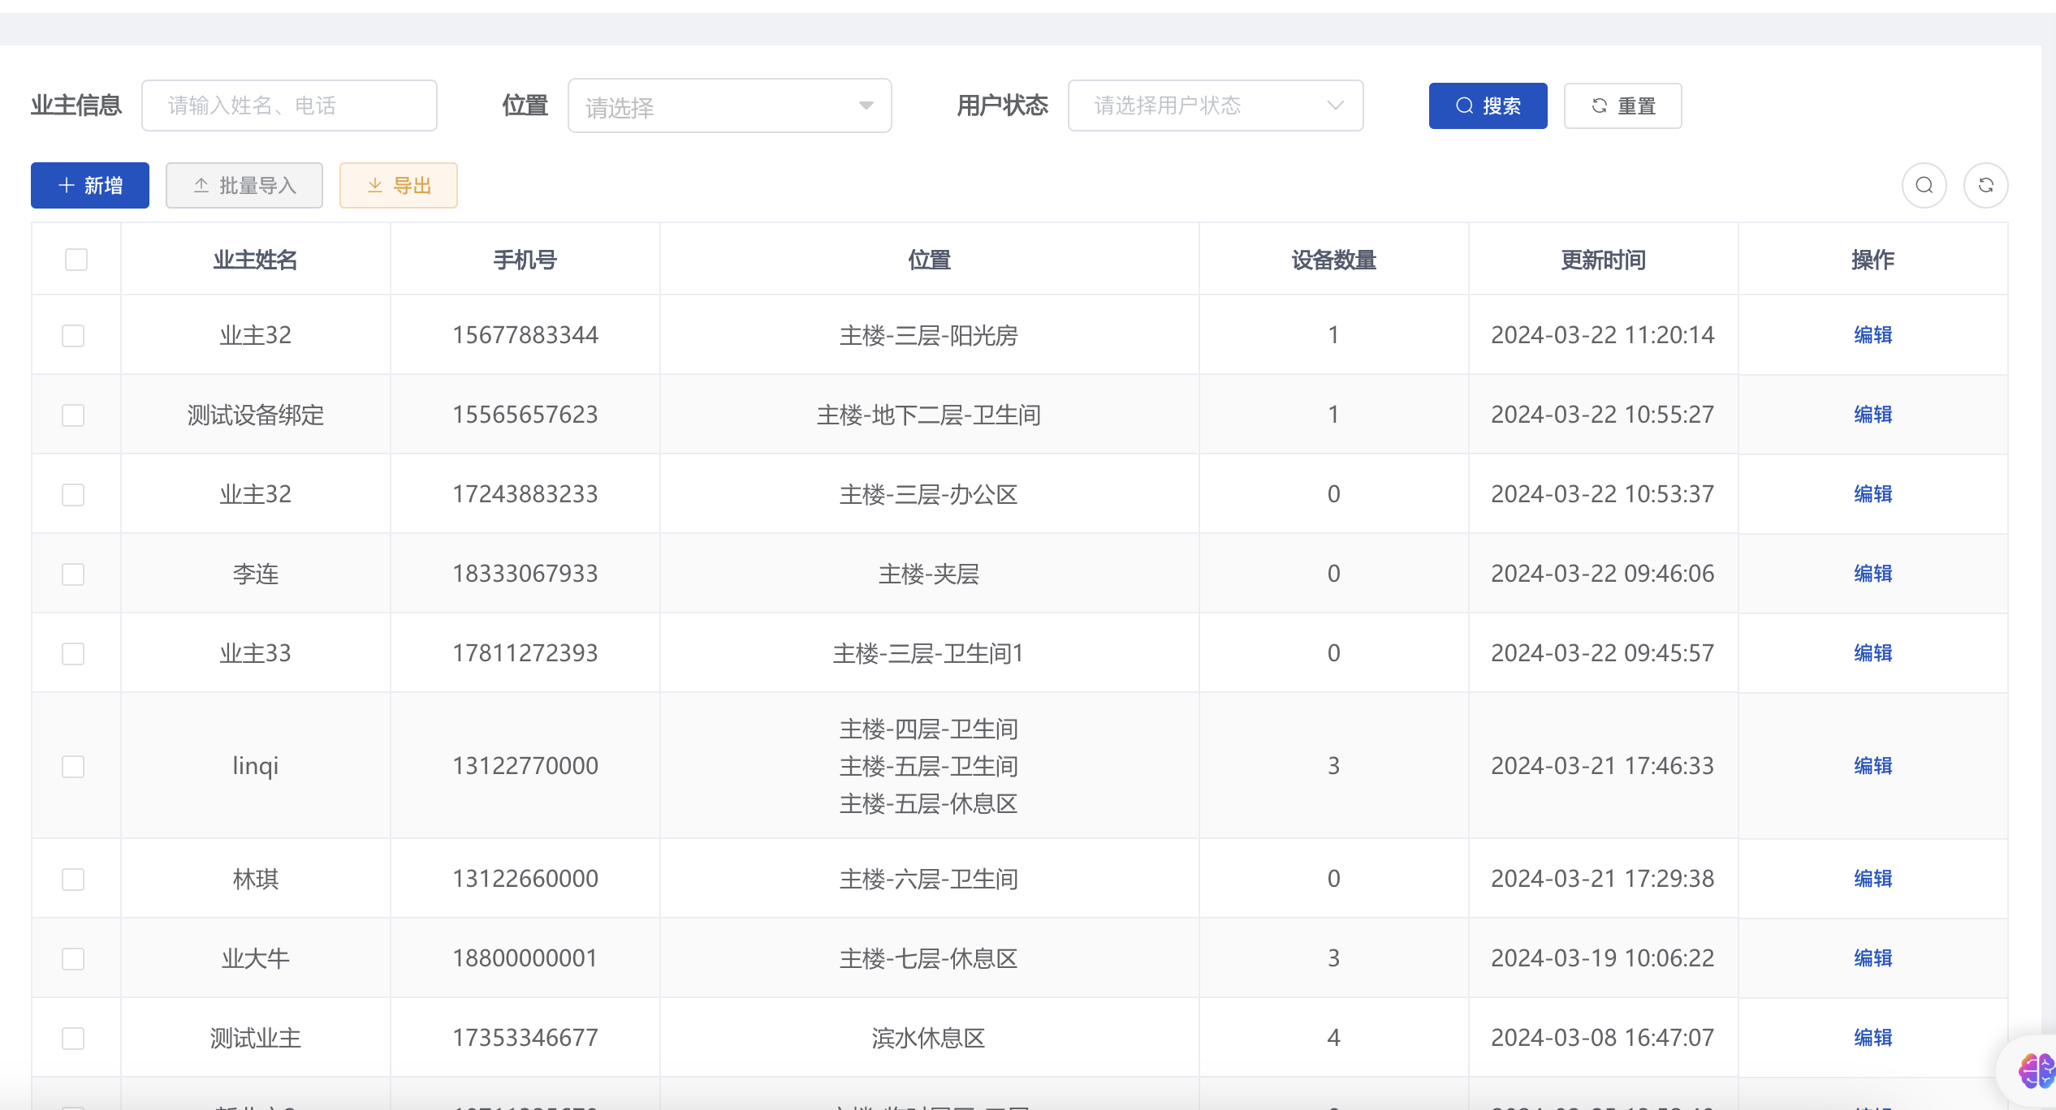Check the 林琪 row checkbox

[x=73, y=880]
